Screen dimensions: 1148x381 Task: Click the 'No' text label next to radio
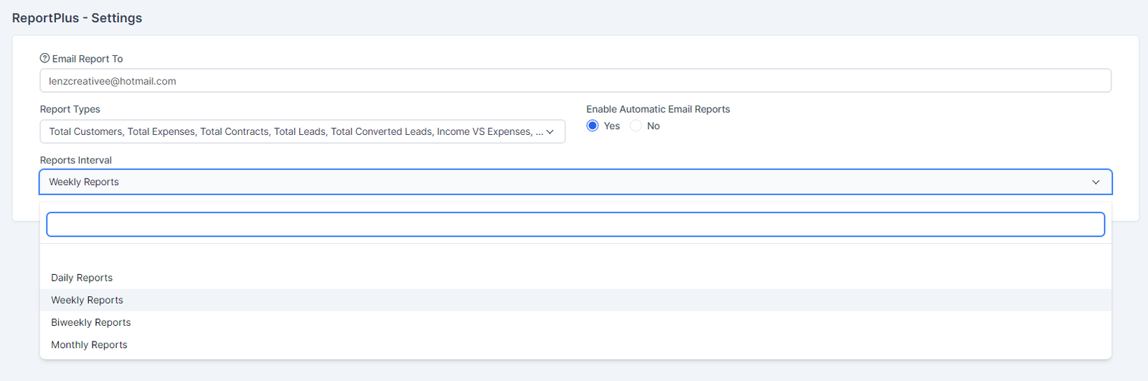pos(653,126)
